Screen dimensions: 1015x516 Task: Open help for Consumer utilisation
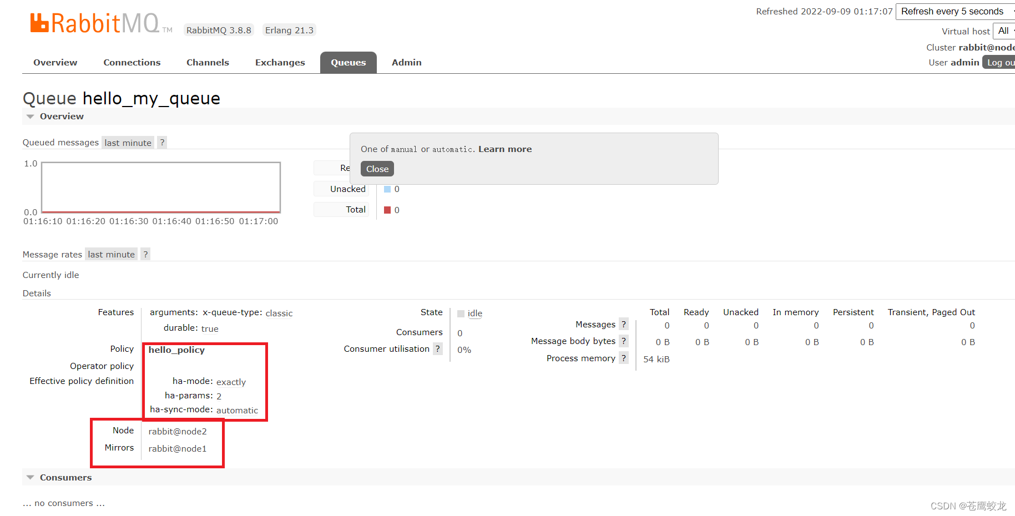tap(438, 349)
